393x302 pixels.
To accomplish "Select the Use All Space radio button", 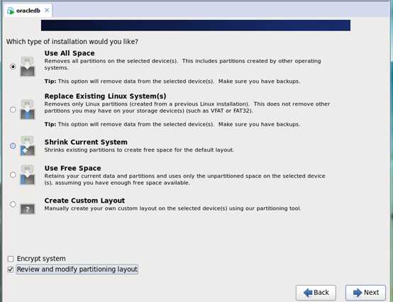I will point(13,67).
